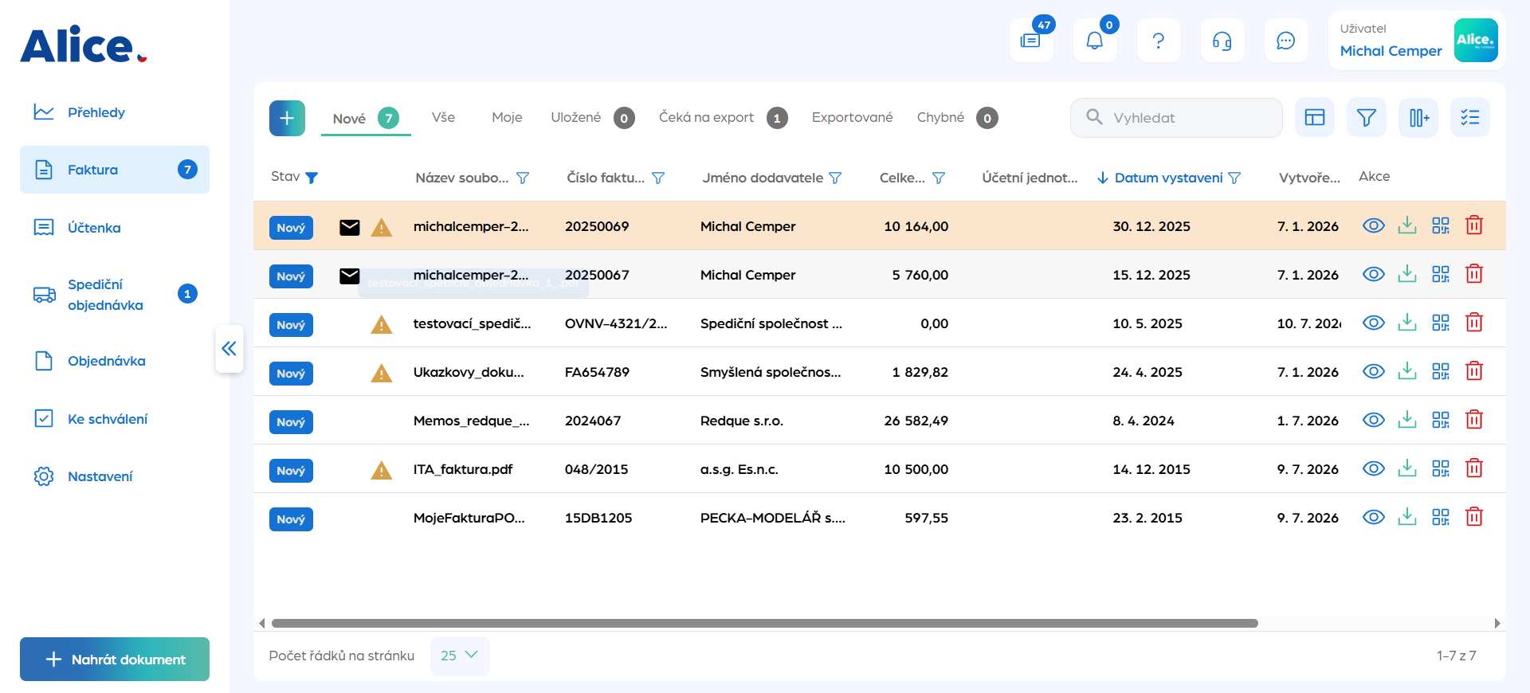1530x693 pixels.
Task: Switch to the Čeká na export tab
Action: click(x=723, y=118)
